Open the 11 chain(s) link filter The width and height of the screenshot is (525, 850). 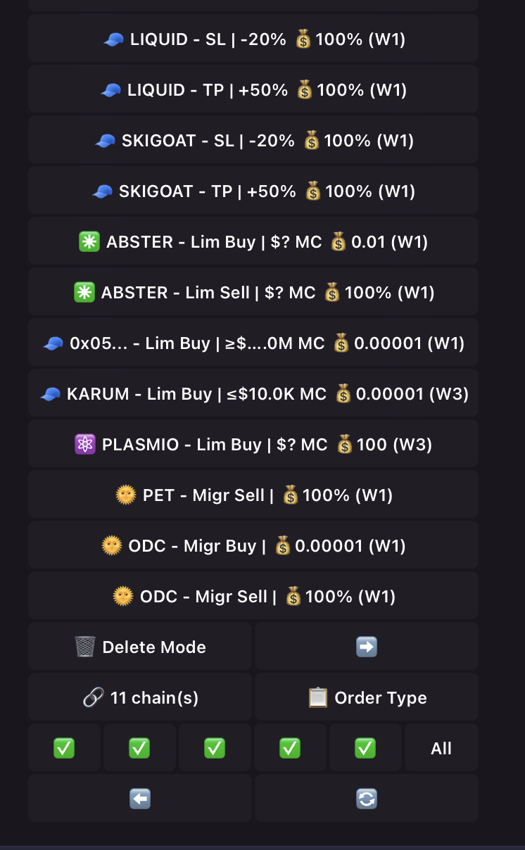pos(140,697)
